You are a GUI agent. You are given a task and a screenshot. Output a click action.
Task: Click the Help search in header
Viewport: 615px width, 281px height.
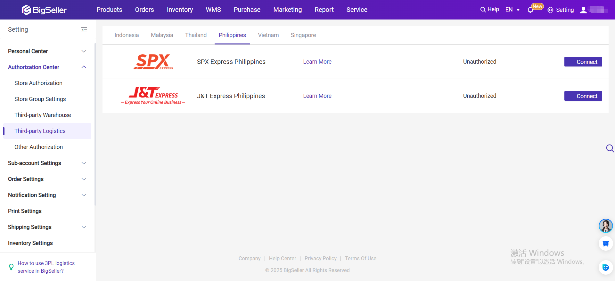click(x=489, y=10)
